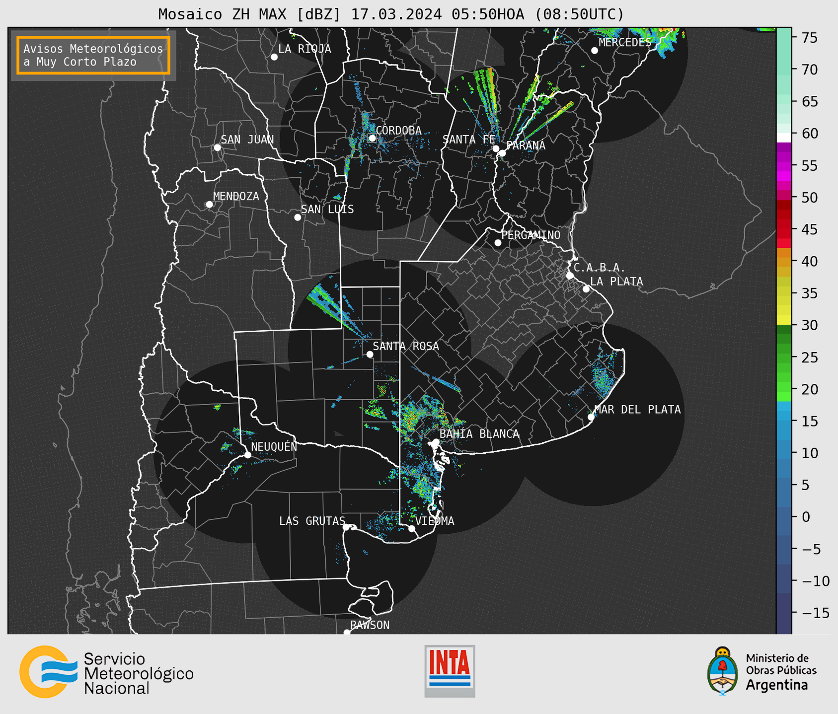838x714 pixels.
Task: Pick the magenta 55 dBZ color band
Action: pos(784,165)
